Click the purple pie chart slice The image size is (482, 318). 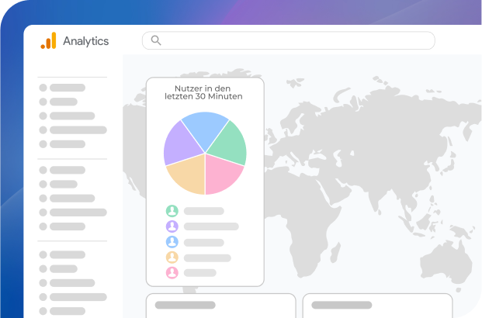click(x=179, y=143)
